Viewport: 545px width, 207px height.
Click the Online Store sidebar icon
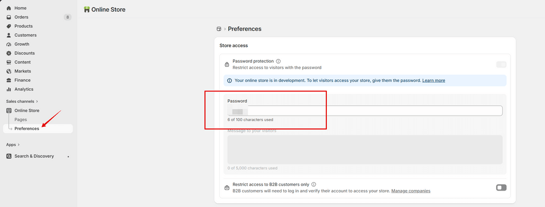click(9, 110)
